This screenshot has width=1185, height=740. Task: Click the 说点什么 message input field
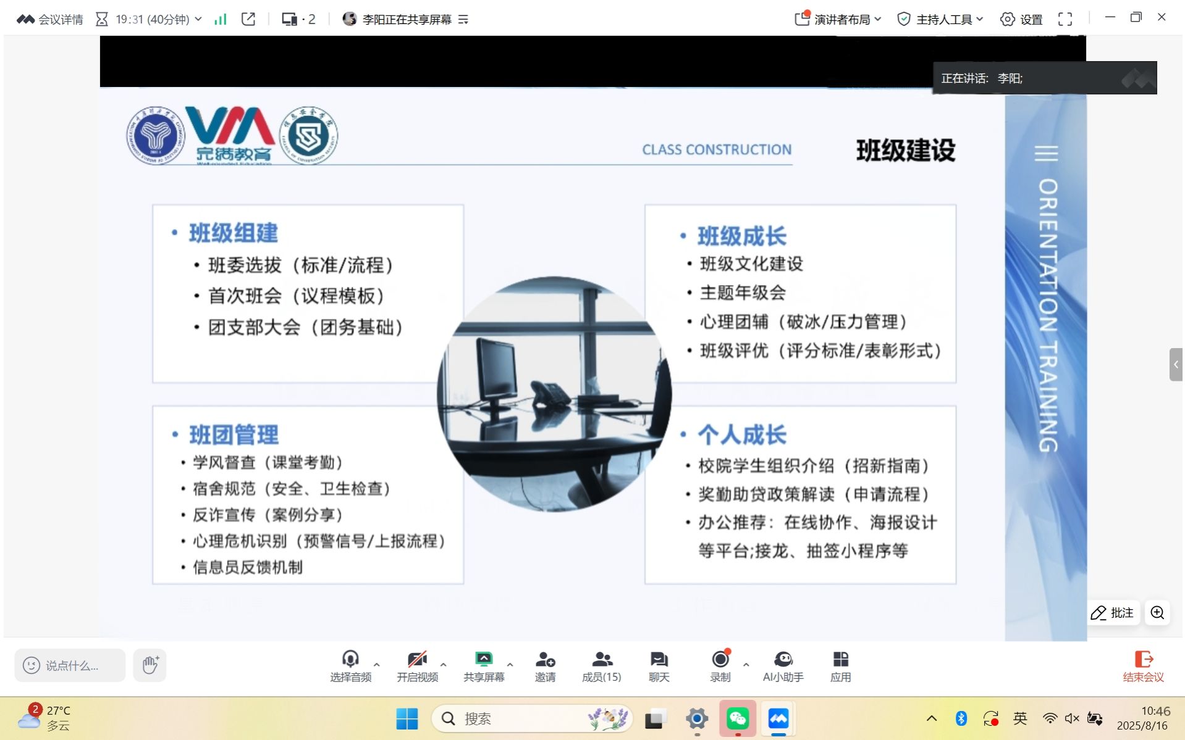[x=70, y=665]
